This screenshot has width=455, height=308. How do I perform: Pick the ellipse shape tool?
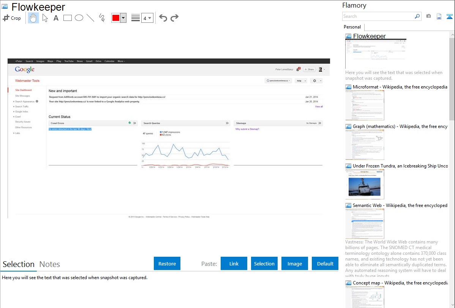[x=79, y=18]
